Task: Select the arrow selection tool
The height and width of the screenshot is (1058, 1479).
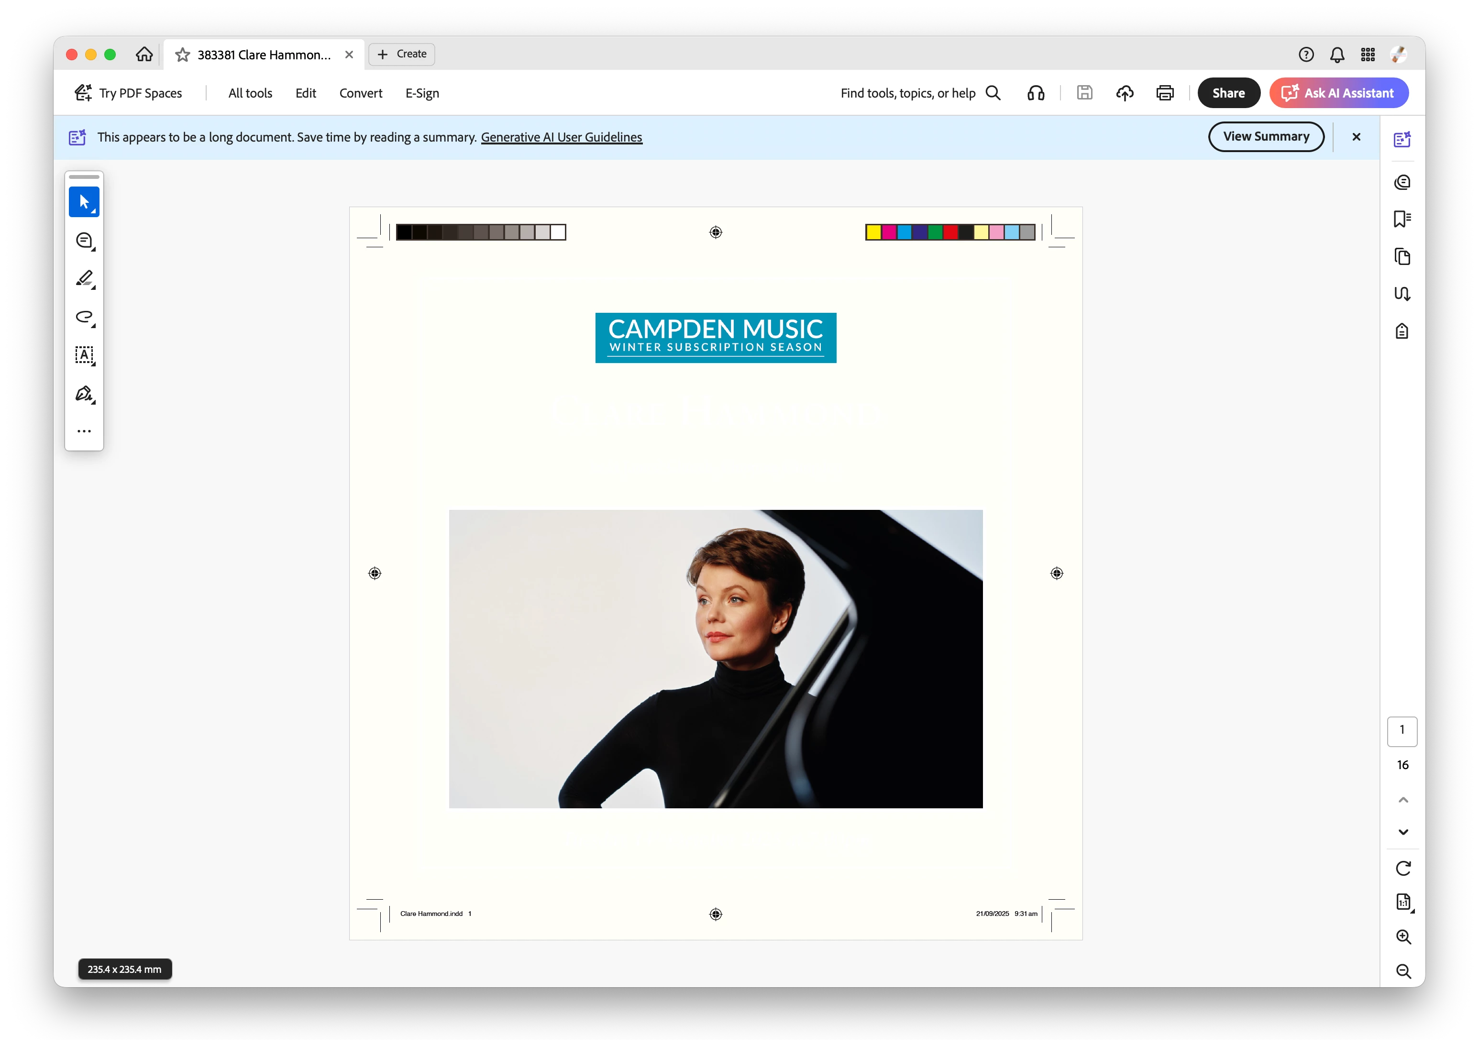Action: (x=84, y=202)
